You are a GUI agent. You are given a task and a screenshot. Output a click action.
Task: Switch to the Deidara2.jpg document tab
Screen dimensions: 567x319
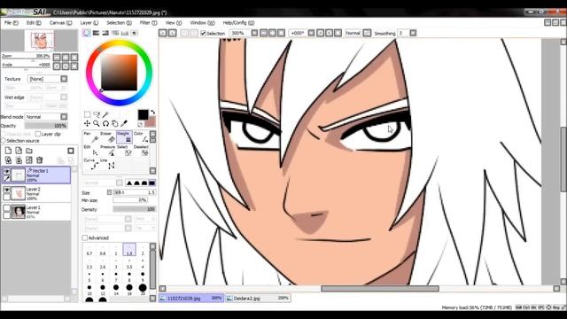tap(258, 299)
